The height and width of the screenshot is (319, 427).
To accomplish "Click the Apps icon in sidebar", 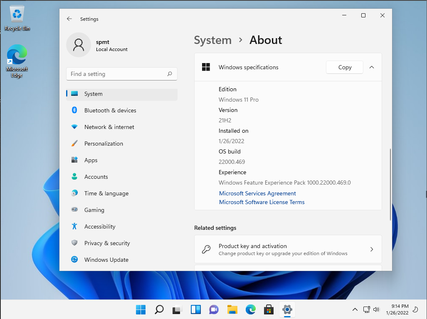I will (74, 160).
